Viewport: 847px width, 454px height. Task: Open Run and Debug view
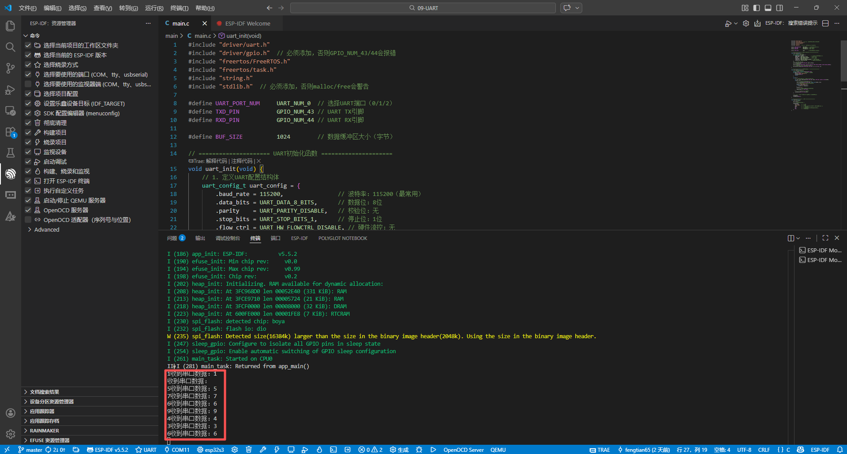tap(11, 89)
